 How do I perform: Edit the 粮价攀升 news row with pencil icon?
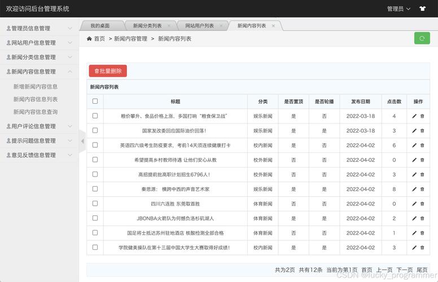(414, 116)
